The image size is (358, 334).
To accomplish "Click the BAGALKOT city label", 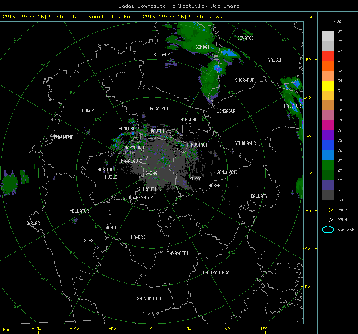I will click(159, 109).
